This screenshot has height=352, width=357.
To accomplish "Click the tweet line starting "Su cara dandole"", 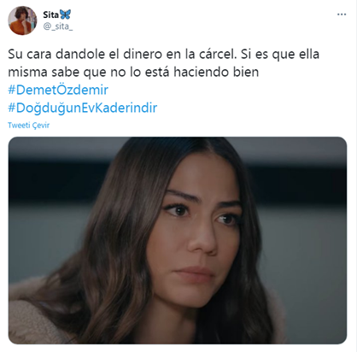I will [163, 54].
